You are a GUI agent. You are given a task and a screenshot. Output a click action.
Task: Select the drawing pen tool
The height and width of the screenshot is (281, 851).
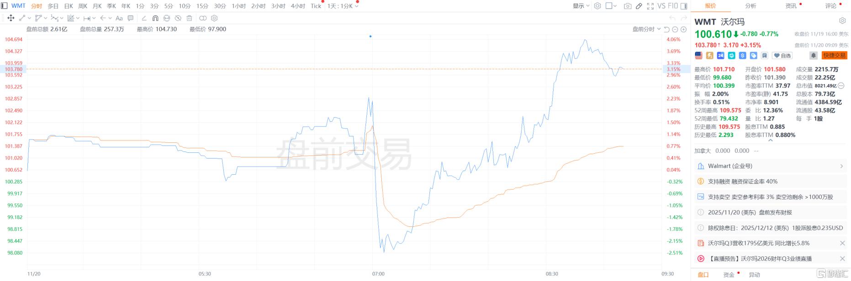click(639, 6)
